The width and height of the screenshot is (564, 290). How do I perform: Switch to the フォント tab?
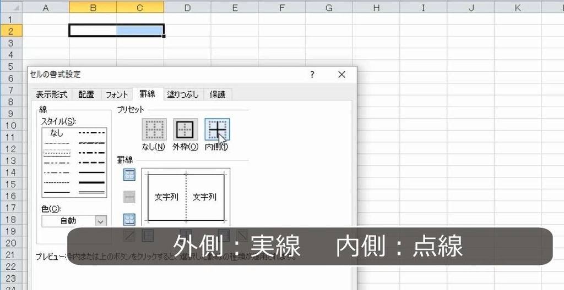coord(117,94)
